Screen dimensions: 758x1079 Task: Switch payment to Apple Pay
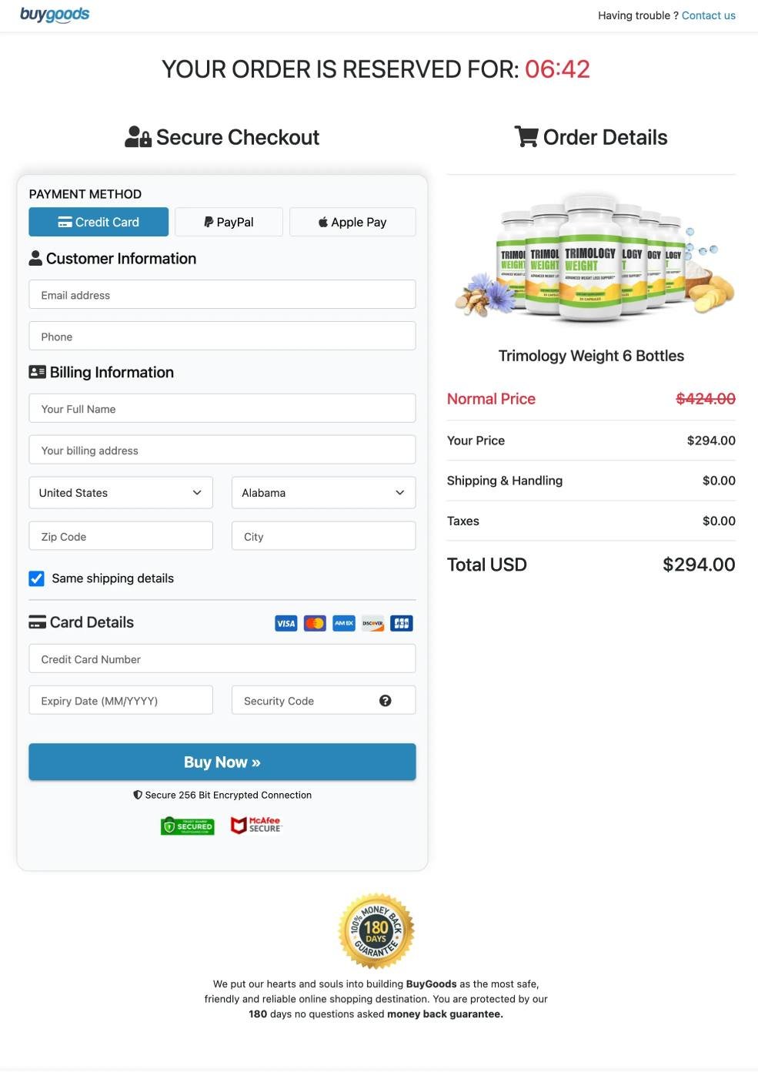coord(352,221)
